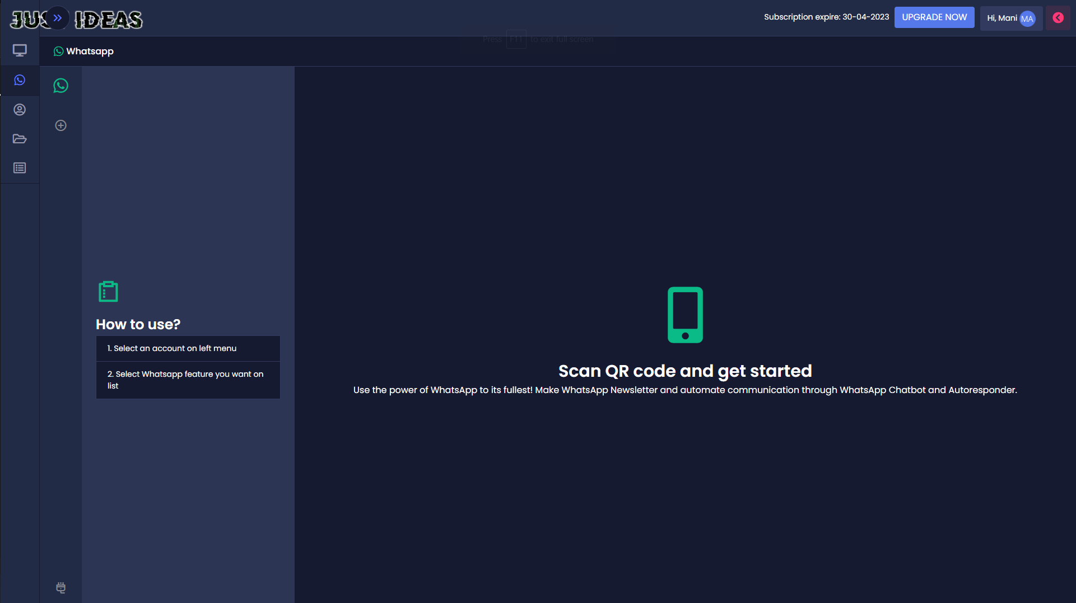Image resolution: width=1076 pixels, height=603 pixels.
Task: Open the plugin icon at sidebar bottom
Action: pyautogui.click(x=60, y=587)
